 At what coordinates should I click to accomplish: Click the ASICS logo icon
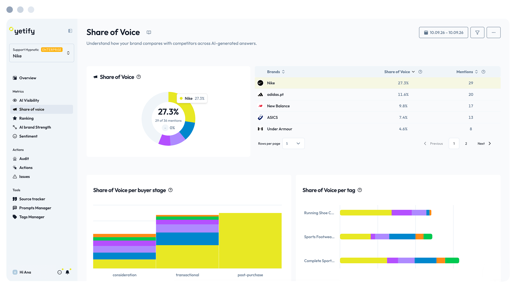(260, 118)
